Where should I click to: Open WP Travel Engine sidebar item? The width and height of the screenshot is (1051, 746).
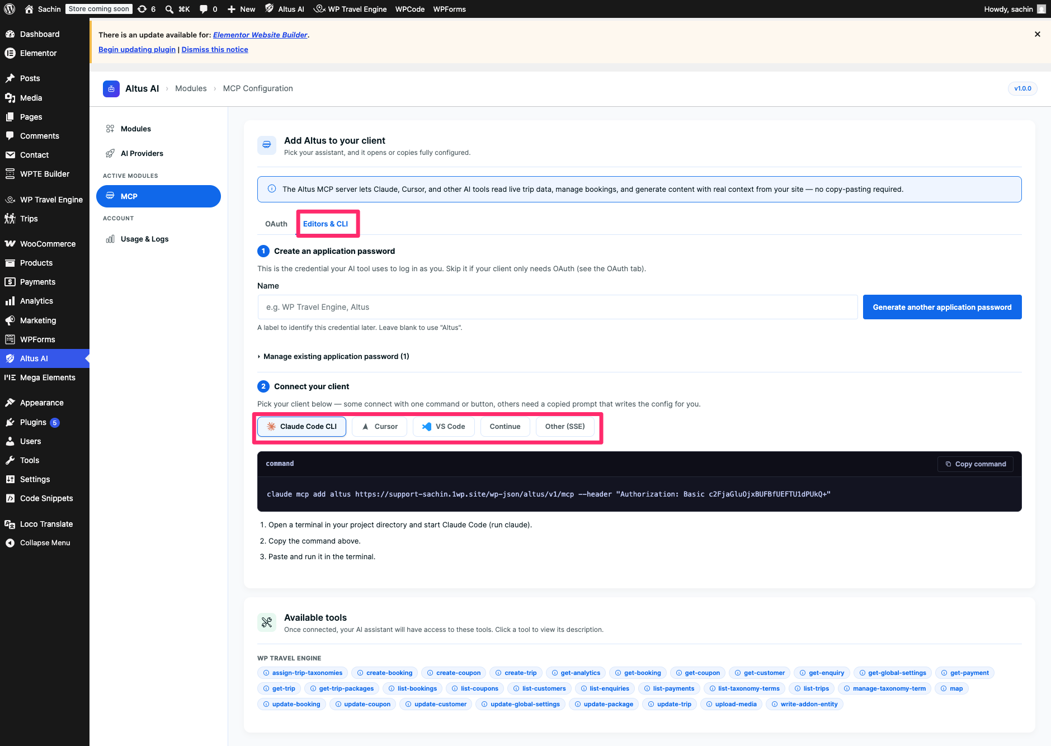point(45,200)
